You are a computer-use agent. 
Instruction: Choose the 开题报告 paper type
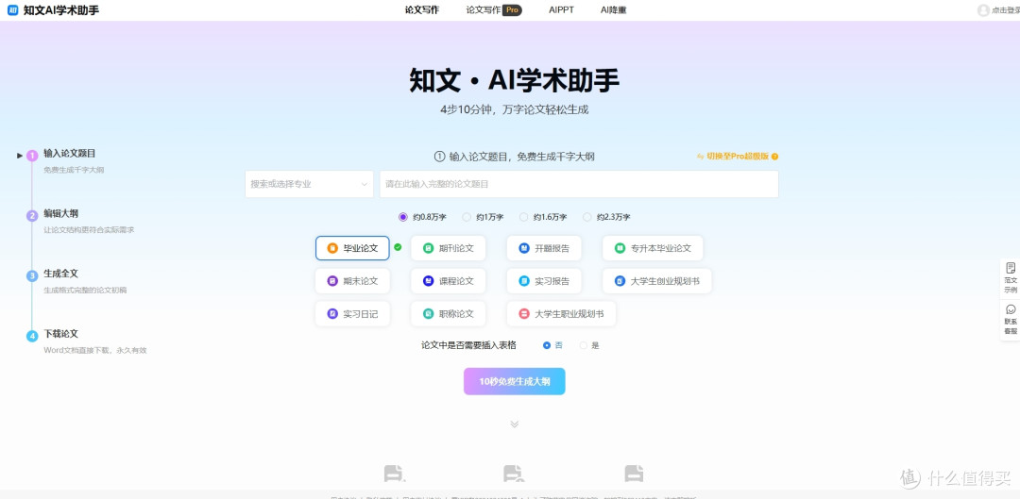click(544, 248)
